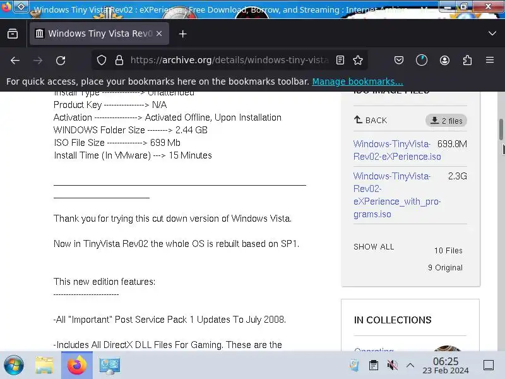The width and height of the screenshot is (505, 379).
Task: Click the diamond title bar button
Action: click(x=21, y=6)
